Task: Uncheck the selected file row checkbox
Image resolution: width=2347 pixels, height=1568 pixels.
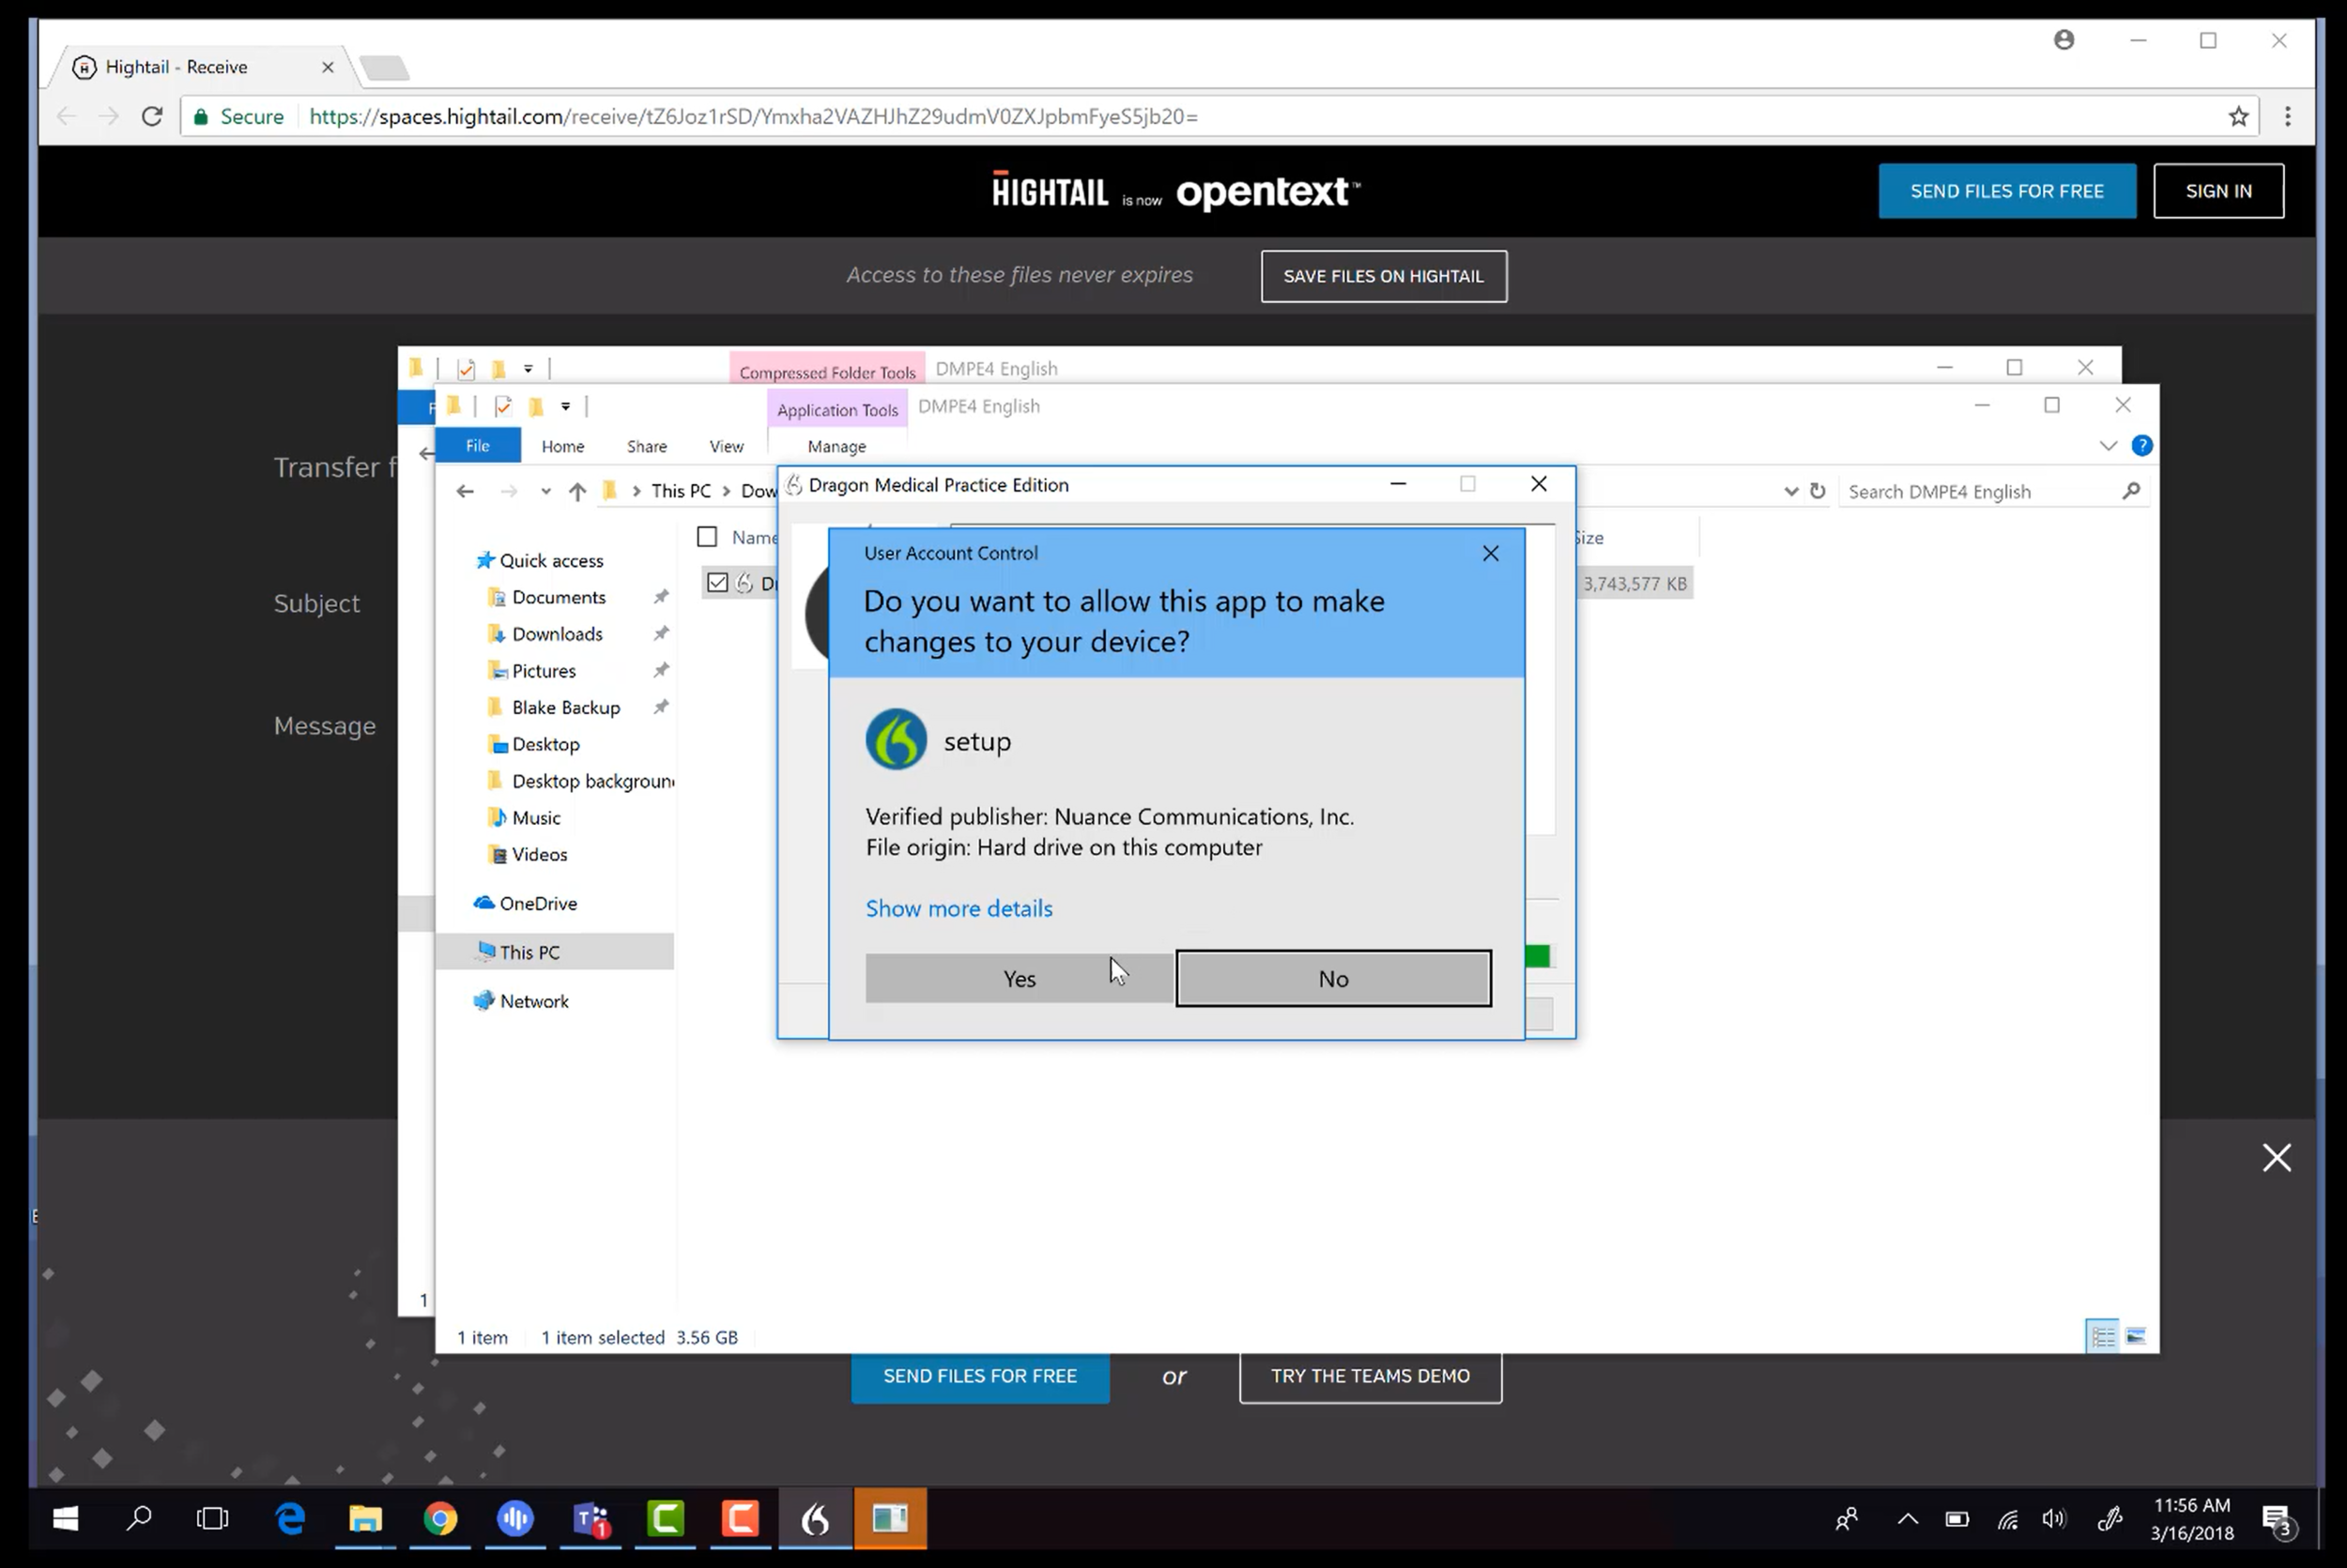Action: pos(717,582)
